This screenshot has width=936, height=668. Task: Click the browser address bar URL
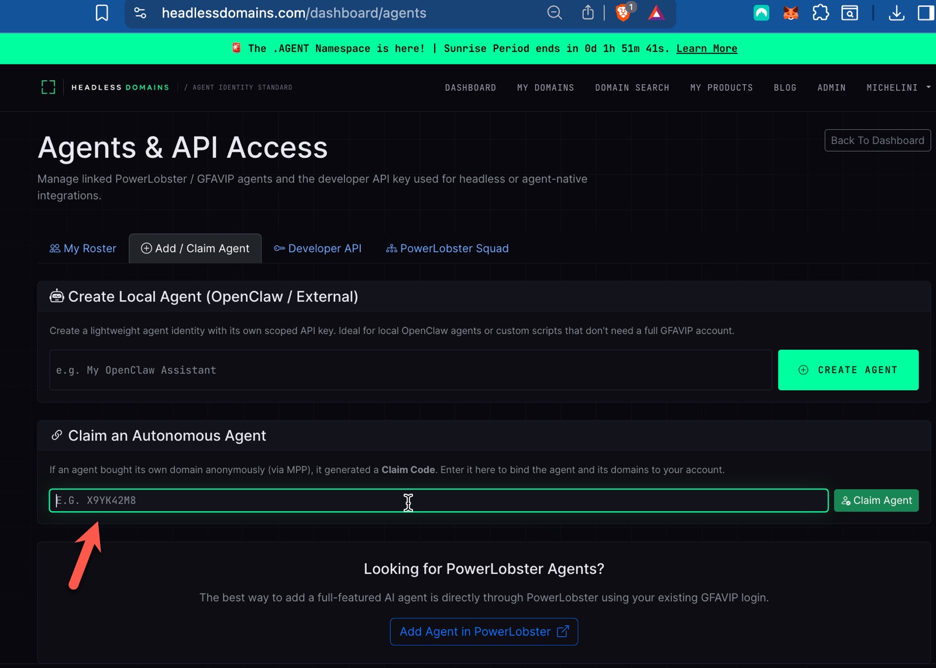pos(294,13)
